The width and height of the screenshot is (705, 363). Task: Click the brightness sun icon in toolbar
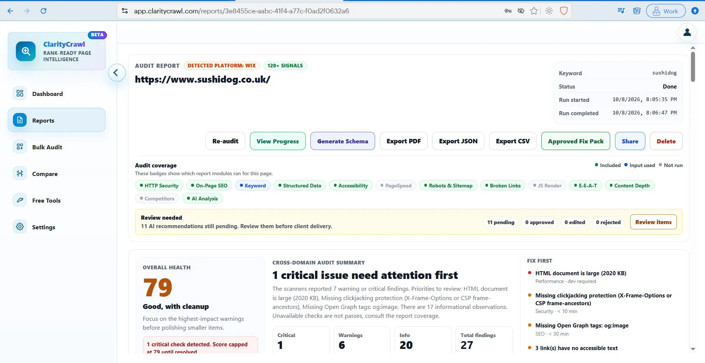coord(549,11)
